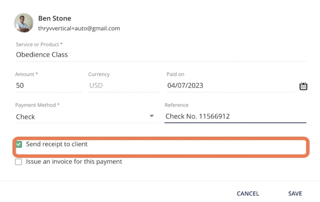Click the Ben Stone client name
The height and width of the screenshot is (202, 320).
(55, 18)
